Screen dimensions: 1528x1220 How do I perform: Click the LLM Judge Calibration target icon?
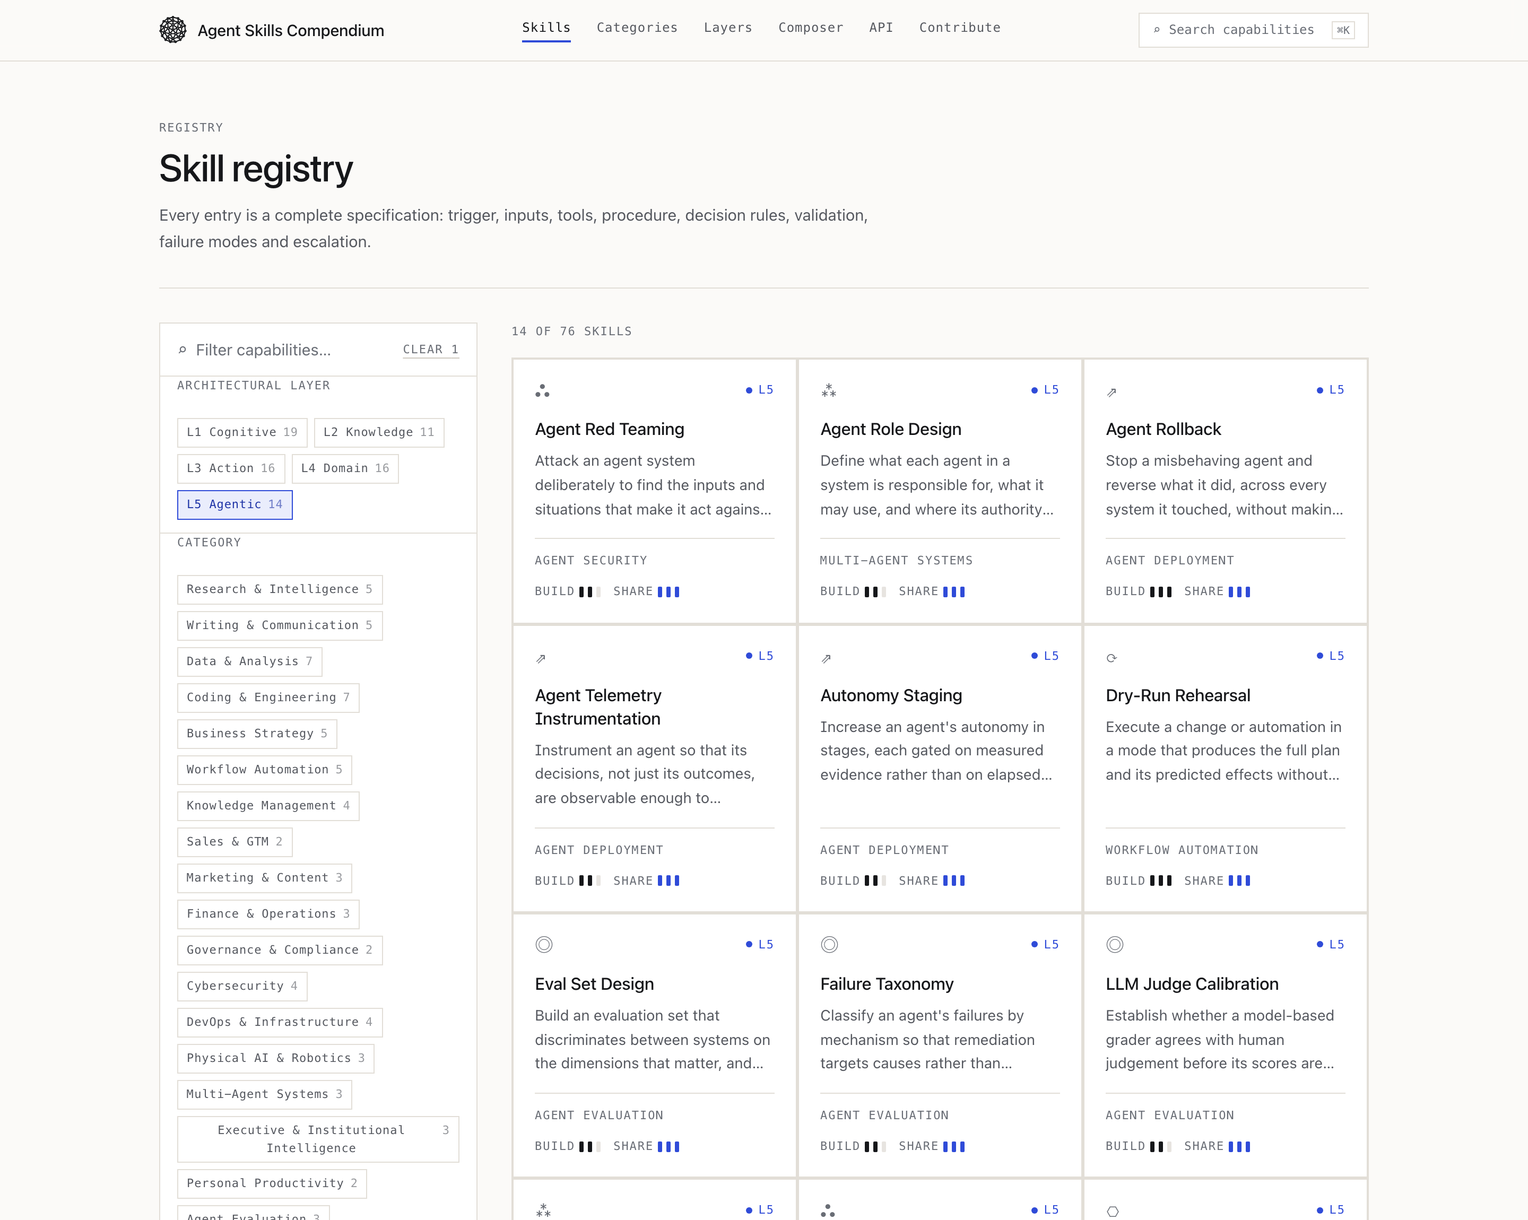coord(1115,944)
